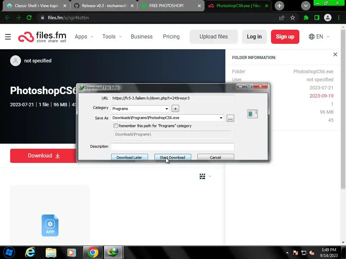
Task: Click the Description input field
Action: [x=173, y=147]
